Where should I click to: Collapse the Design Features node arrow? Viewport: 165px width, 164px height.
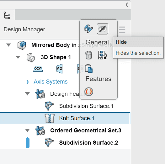pyautogui.click(x=28, y=94)
